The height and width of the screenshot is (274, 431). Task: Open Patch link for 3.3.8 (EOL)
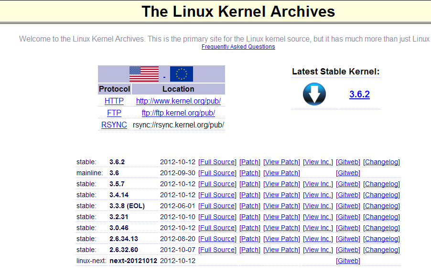[250, 206]
